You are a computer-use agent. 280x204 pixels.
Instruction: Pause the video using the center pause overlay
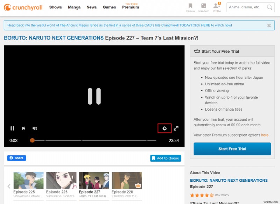point(94,96)
